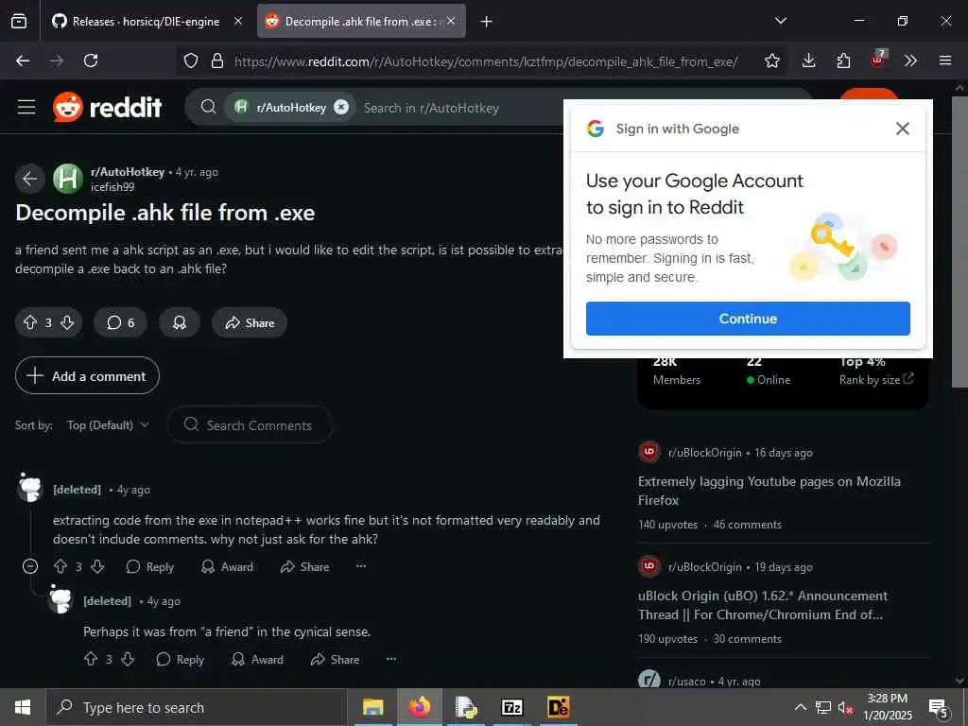
Task: Upvote the notepad++ extraction comment
Action: [60, 566]
